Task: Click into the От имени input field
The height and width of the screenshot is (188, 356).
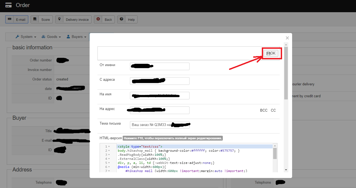Action: pyautogui.click(x=159, y=66)
